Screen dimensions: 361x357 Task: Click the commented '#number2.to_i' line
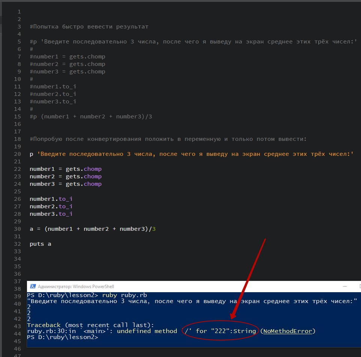pyautogui.click(x=53, y=94)
